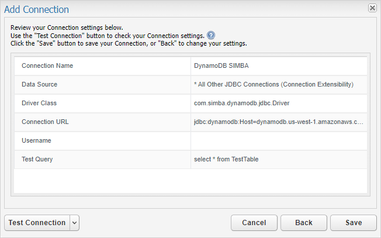The width and height of the screenshot is (381, 238).
Task: Close the Add Connection dialog
Action: (x=372, y=8)
